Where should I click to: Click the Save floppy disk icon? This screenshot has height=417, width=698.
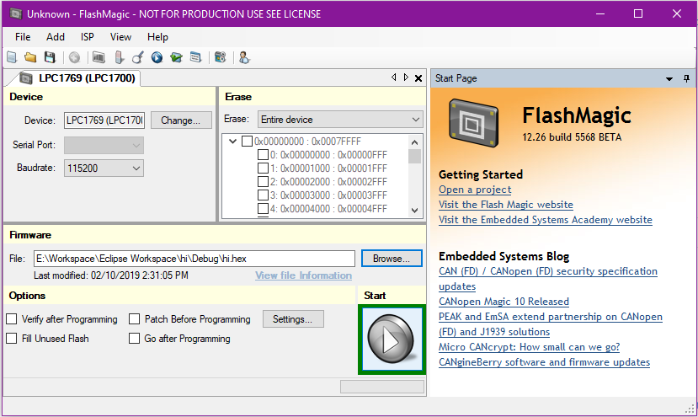click(50, 57)
